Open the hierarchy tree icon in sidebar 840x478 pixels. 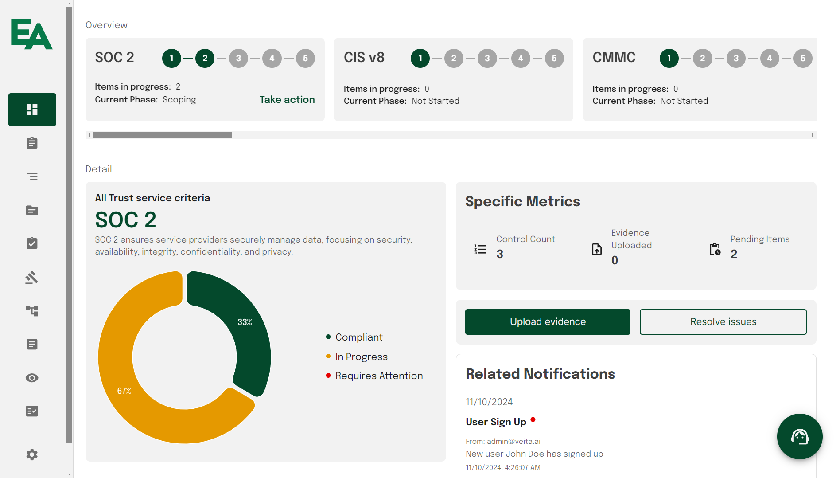click(32, 310)
